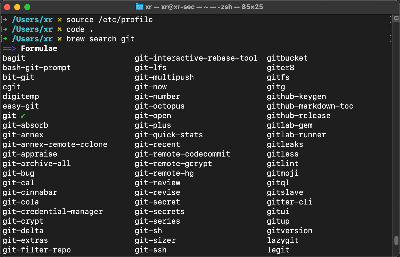
Task: Click the 'giter8' entry
Action: tap(281, 68)
